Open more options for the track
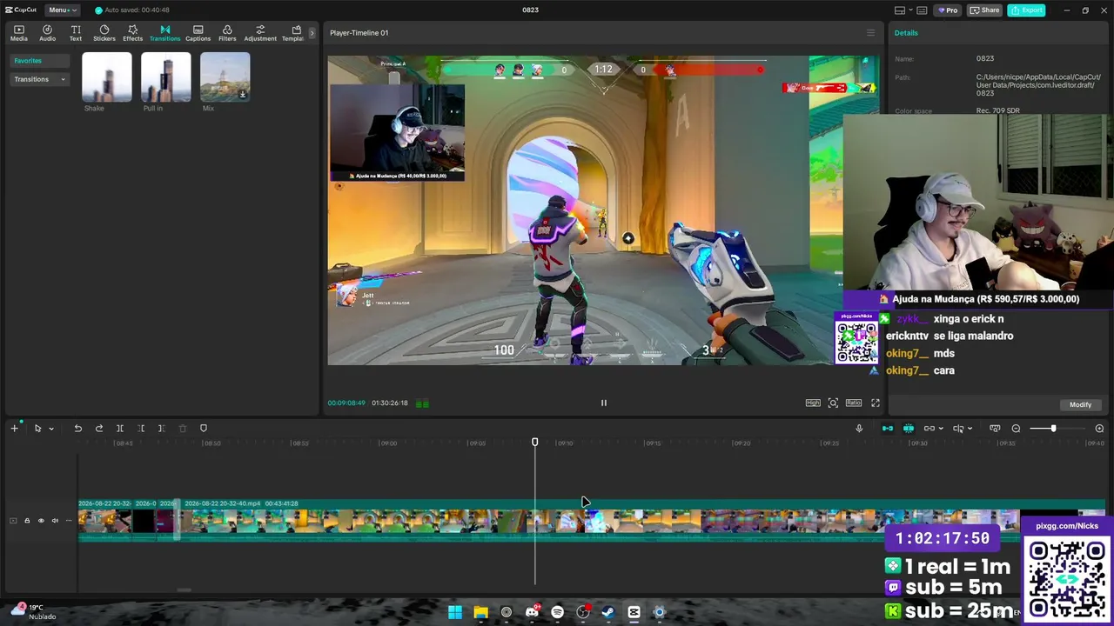 click(x=69, y=521)
